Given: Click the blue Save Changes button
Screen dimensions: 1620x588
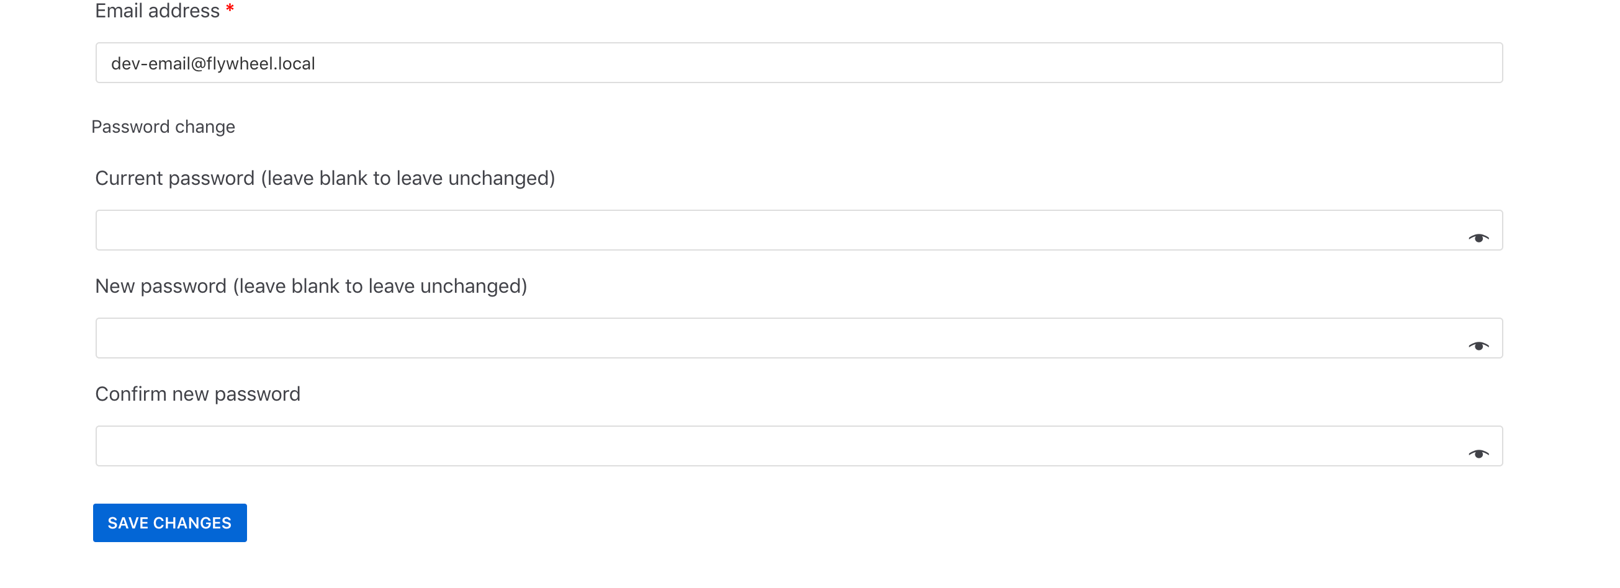Looking at the screenshot, I should point(169,522).
